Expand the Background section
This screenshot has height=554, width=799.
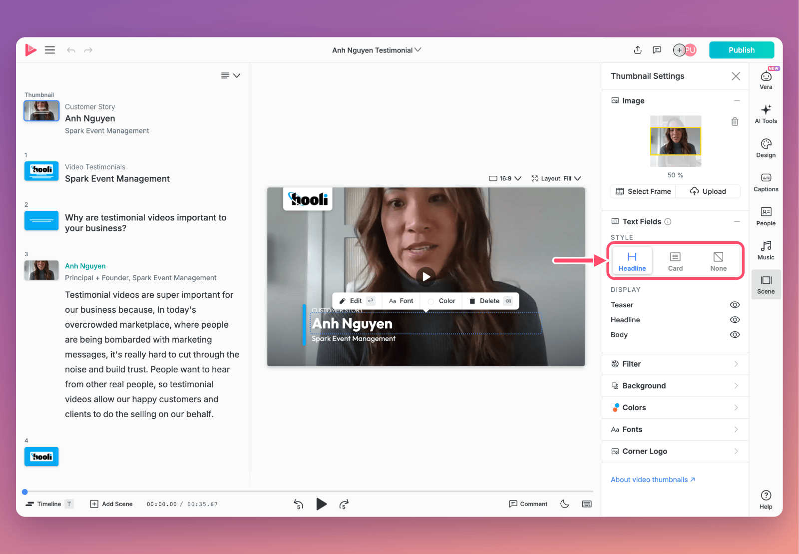[x=675, y=386]
